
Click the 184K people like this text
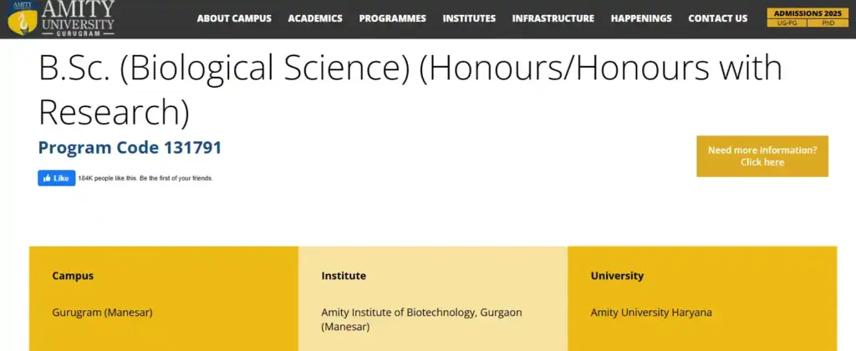click(145, 178)
